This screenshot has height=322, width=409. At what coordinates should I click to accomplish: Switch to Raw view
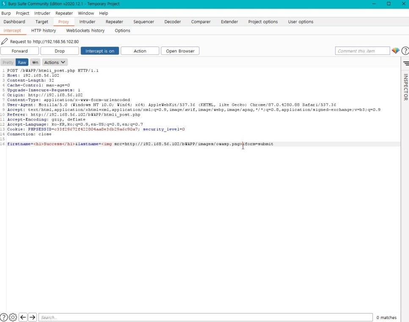tap(22, 62)
